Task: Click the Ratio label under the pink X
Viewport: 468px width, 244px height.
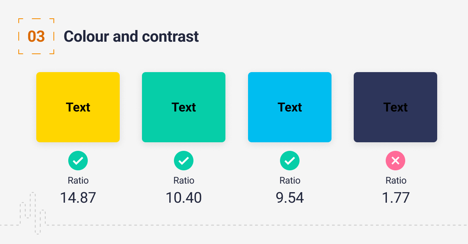Action: click(x=396, y=180)
